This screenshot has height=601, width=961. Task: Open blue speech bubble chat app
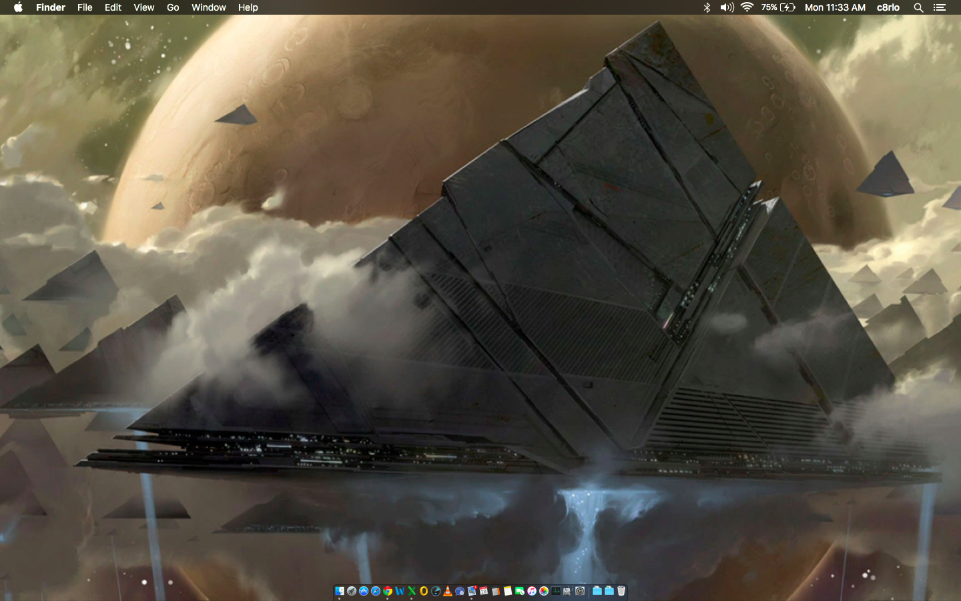460,591
